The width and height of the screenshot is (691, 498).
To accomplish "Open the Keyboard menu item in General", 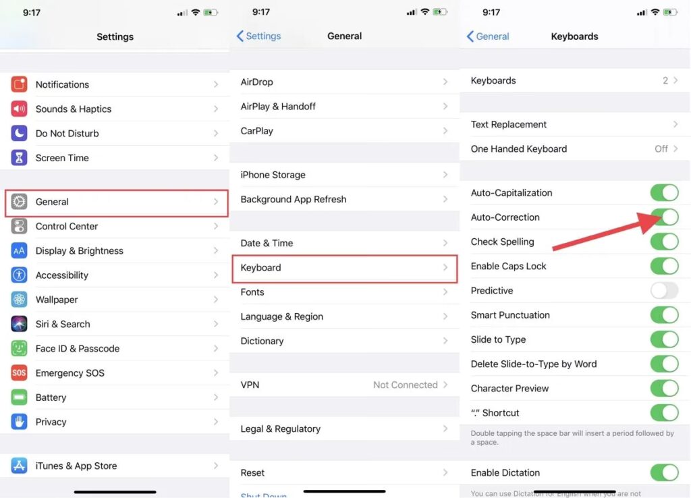I will 344,268.
